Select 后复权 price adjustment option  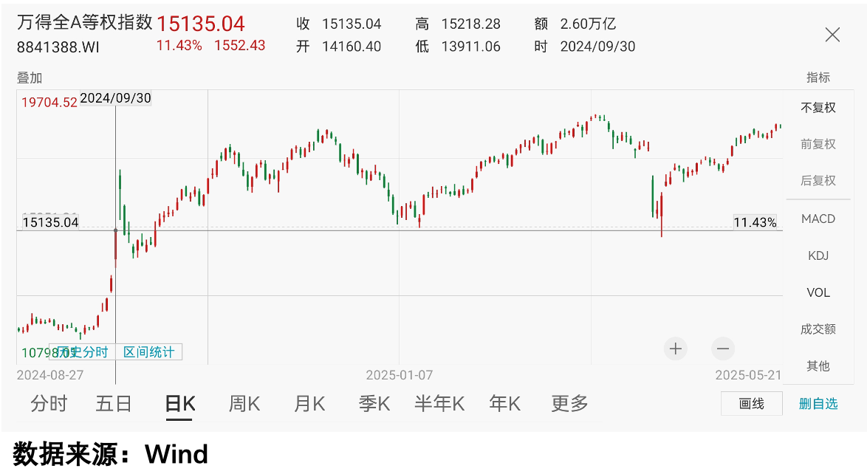[818, 181]
